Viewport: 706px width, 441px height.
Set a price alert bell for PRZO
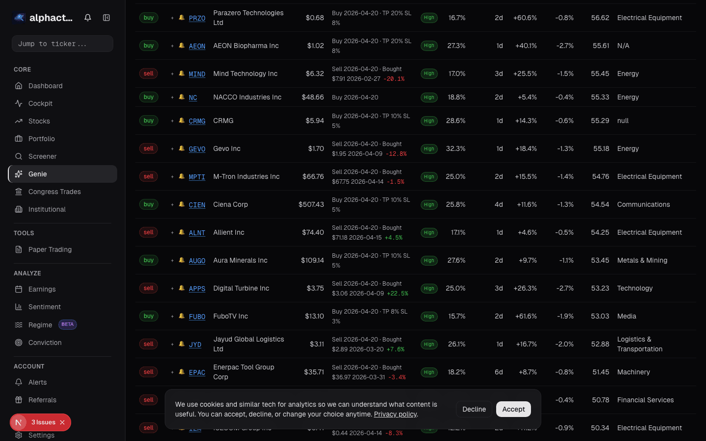[182, 18]
